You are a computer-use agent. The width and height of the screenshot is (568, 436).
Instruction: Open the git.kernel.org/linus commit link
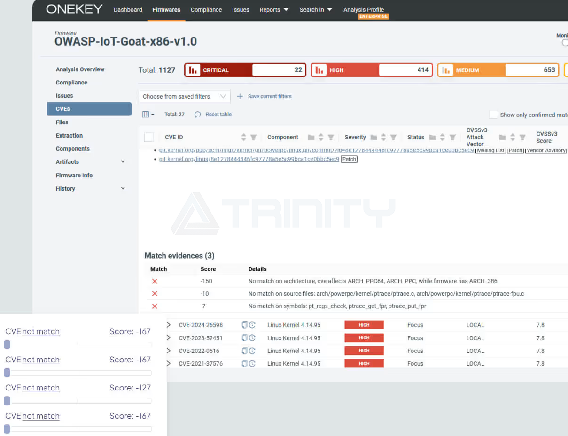249,159
